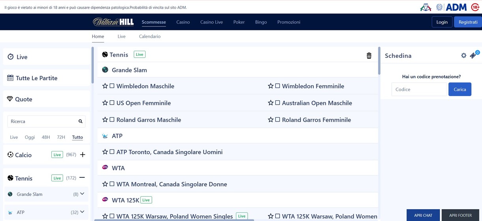Tick the Australian Open Maschile checkbox
482x221 pixels.
pos(278,103)
